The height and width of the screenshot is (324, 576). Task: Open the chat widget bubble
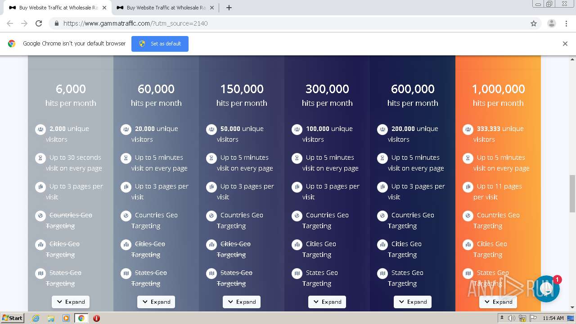click(x=546, y=289)
